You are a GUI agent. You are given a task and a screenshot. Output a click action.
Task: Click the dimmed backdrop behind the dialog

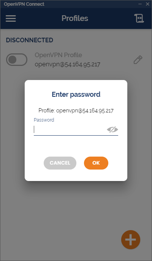click(x=76, y=208)
